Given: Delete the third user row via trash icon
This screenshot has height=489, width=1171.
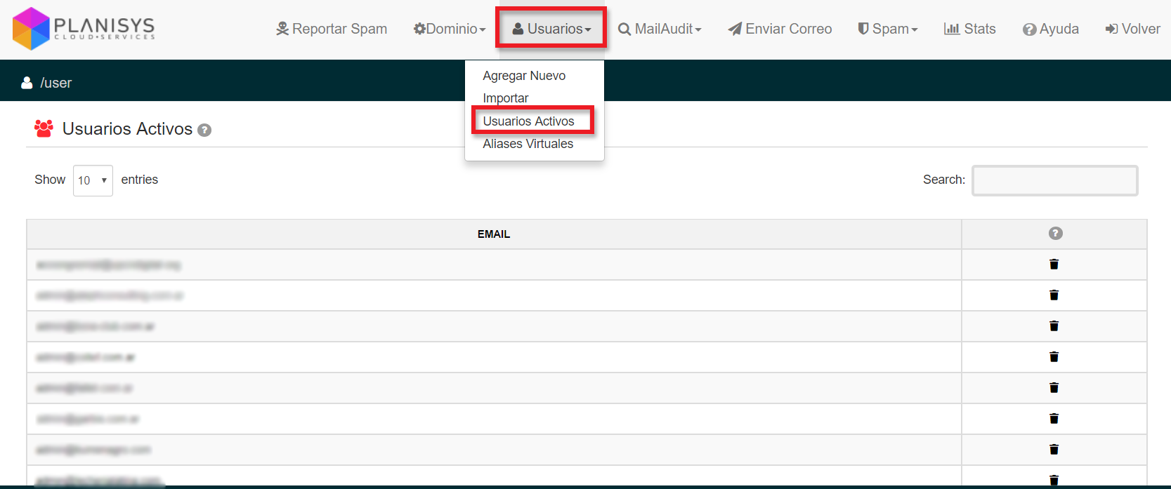Looking at the screenshot, I should 1054,326.
